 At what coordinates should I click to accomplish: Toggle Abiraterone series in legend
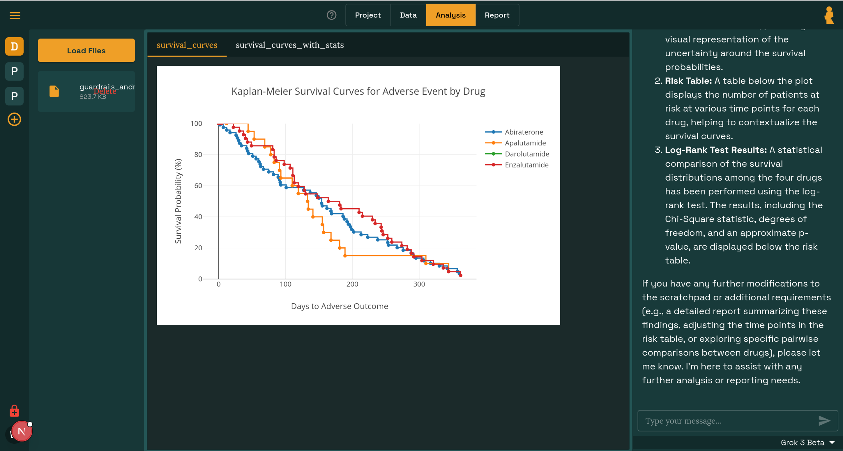tap(523, 132)
